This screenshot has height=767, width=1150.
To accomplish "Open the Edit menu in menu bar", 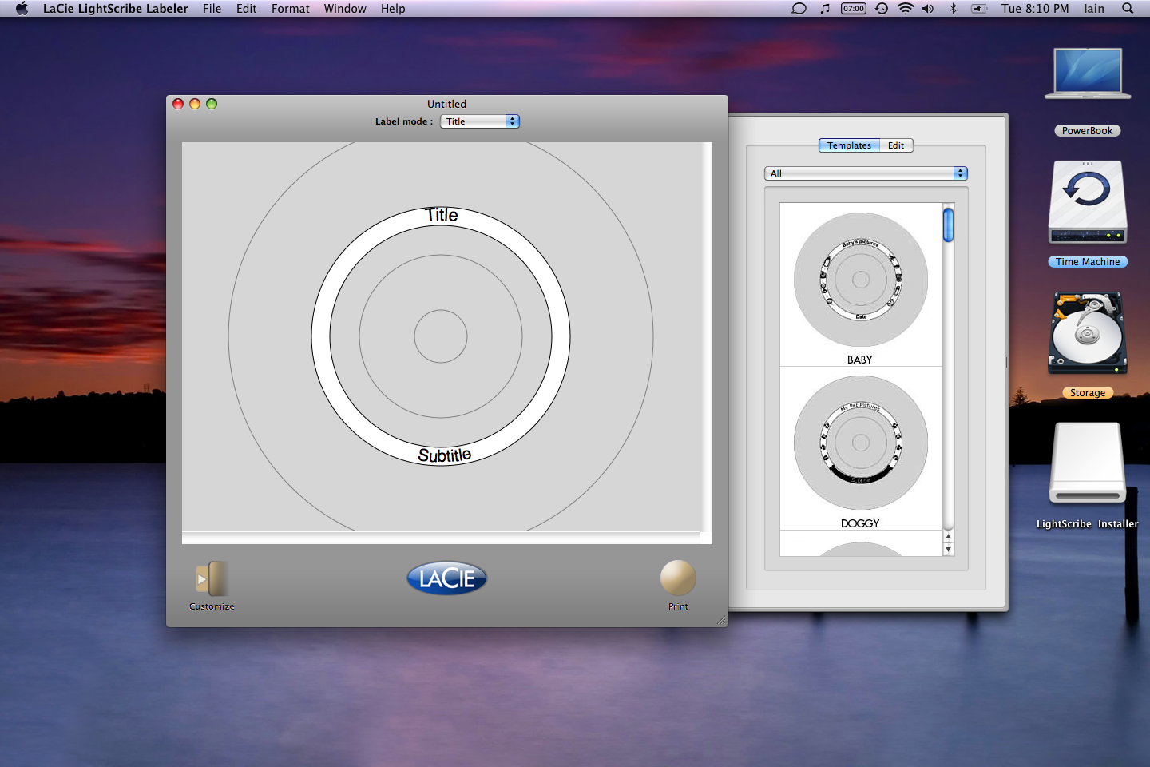I will click(247, 9).
